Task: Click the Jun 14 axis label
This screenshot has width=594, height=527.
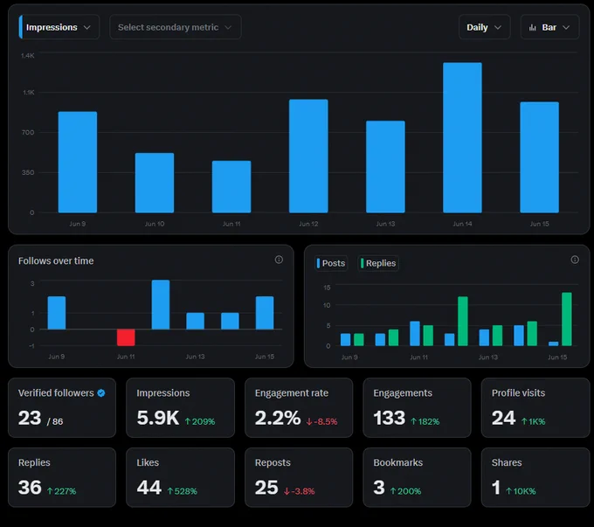Action: (463, 224)
